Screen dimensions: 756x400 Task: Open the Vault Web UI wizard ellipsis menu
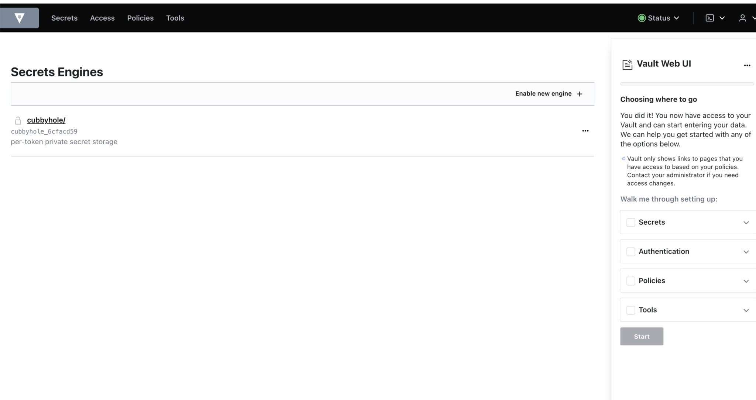coord(747,65)
